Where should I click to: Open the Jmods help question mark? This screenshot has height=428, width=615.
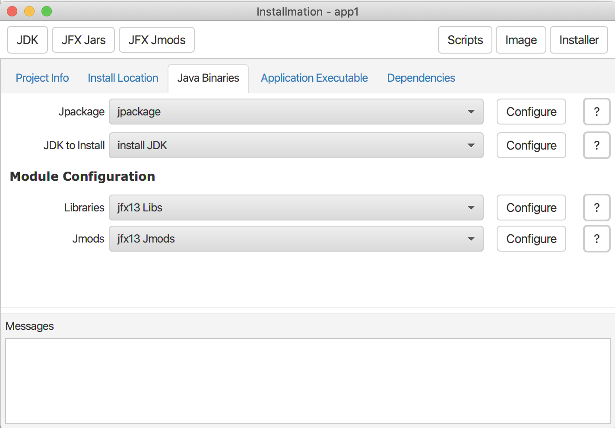click(596, 239)
